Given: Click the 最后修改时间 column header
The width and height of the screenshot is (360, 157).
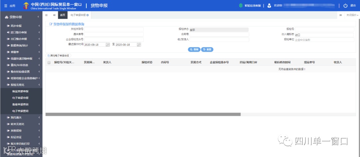Looking at the screenshot, I should [282, 62].
